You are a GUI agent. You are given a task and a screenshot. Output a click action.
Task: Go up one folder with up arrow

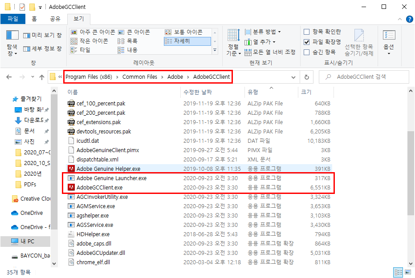click(42, 77)
